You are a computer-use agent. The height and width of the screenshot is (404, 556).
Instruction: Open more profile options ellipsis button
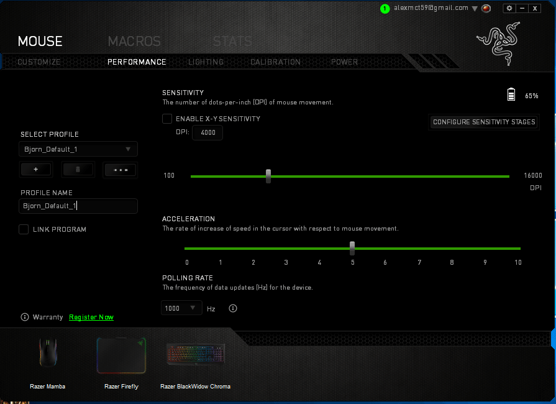pos(120,170)
